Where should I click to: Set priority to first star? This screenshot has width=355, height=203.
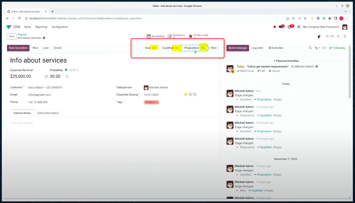pos(186,94)
